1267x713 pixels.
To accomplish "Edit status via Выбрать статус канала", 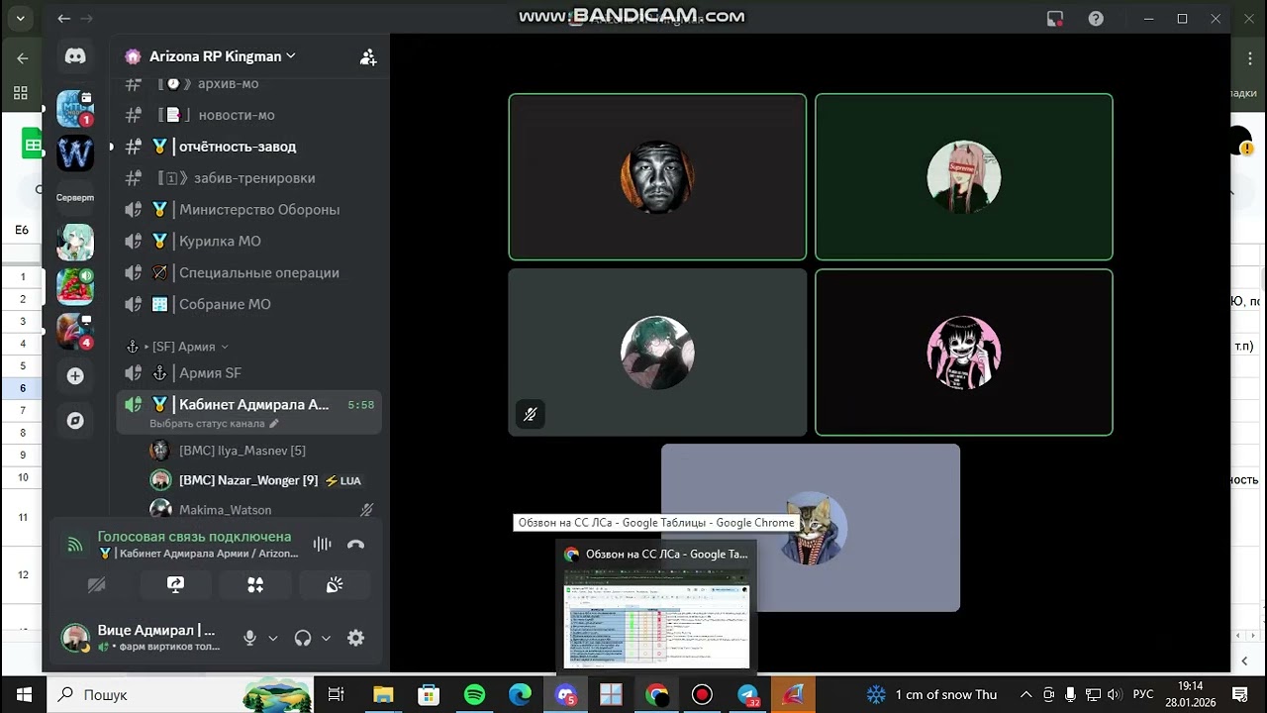I will click(x=214, y=424).
